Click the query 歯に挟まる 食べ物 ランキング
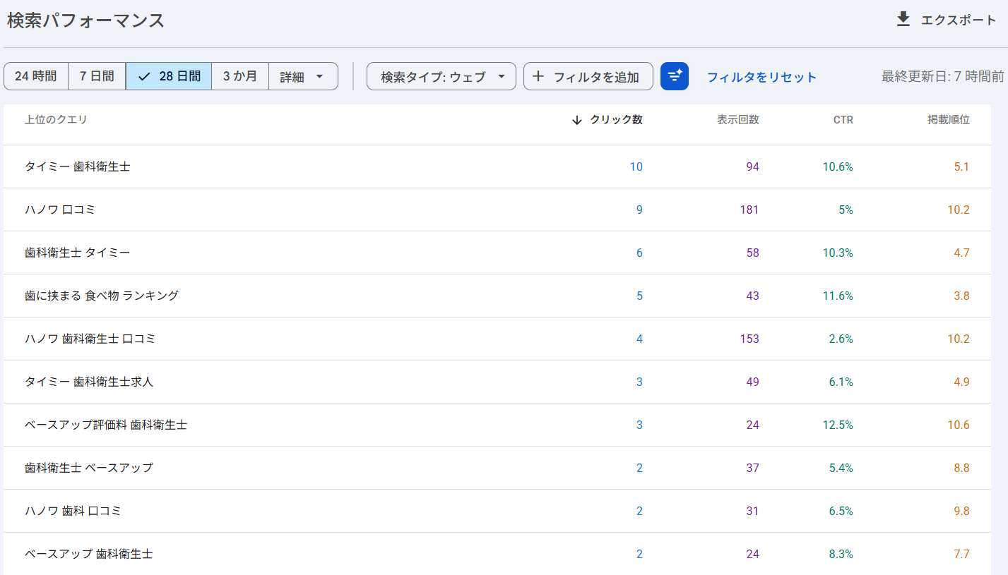 coord(102,296)
